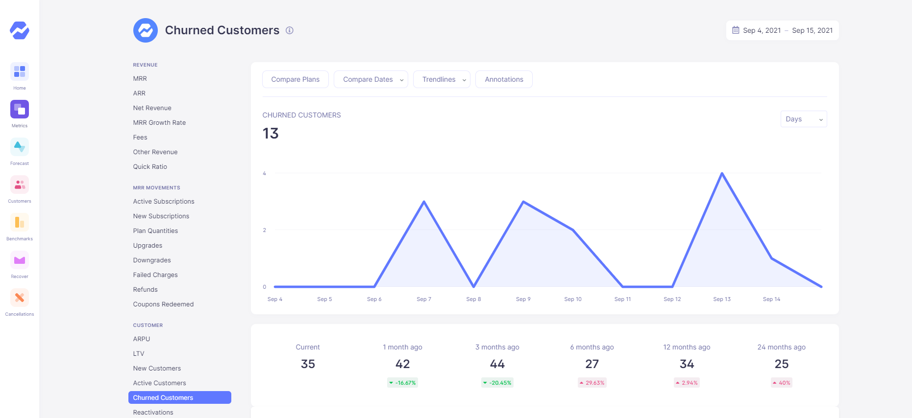The height and width of the screenshot is (418, 912).
Task: Click the Baremetrics logo at top left
Action: (20, 30)
